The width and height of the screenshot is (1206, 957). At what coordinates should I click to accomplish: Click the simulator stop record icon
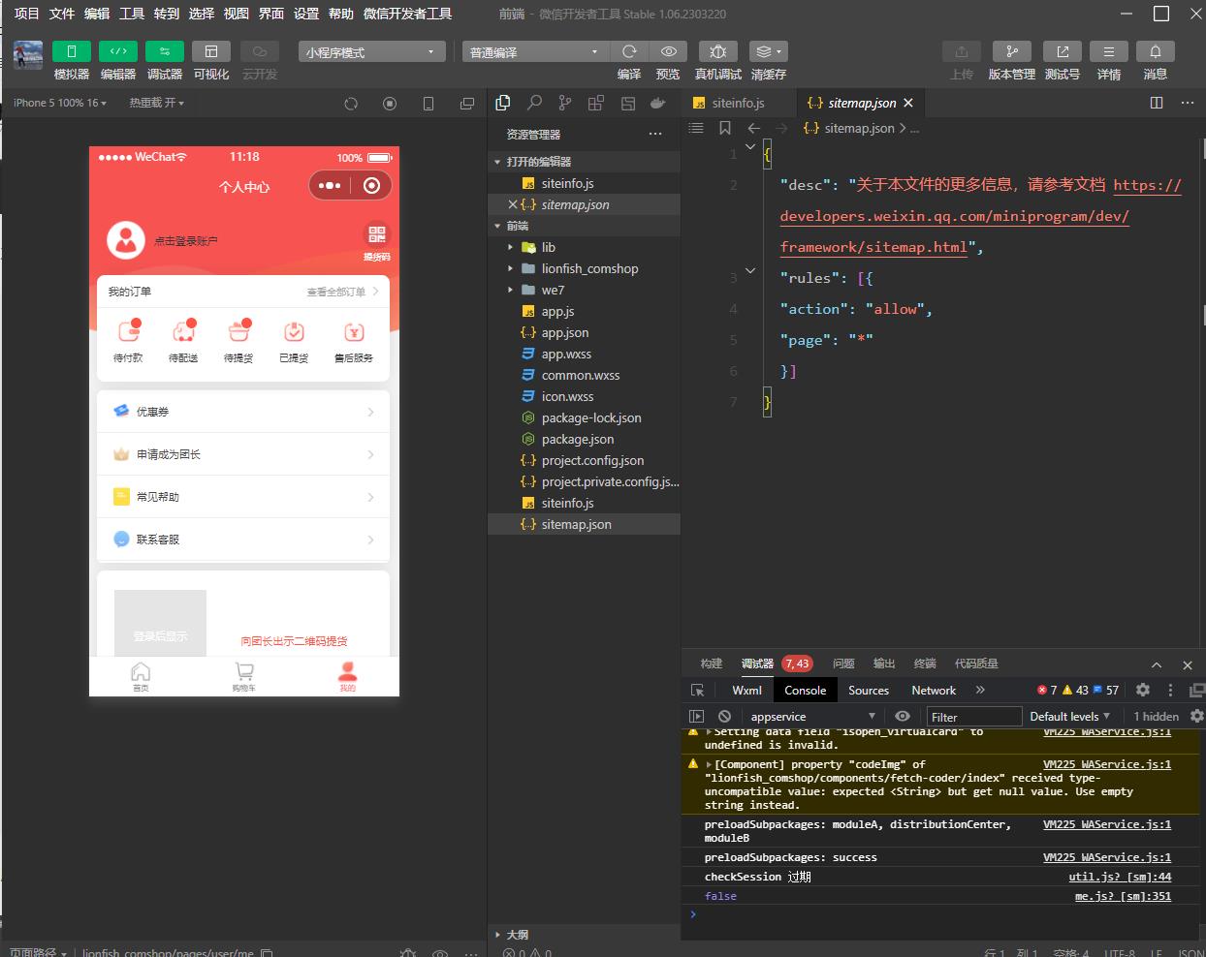(x=390, y=104)
